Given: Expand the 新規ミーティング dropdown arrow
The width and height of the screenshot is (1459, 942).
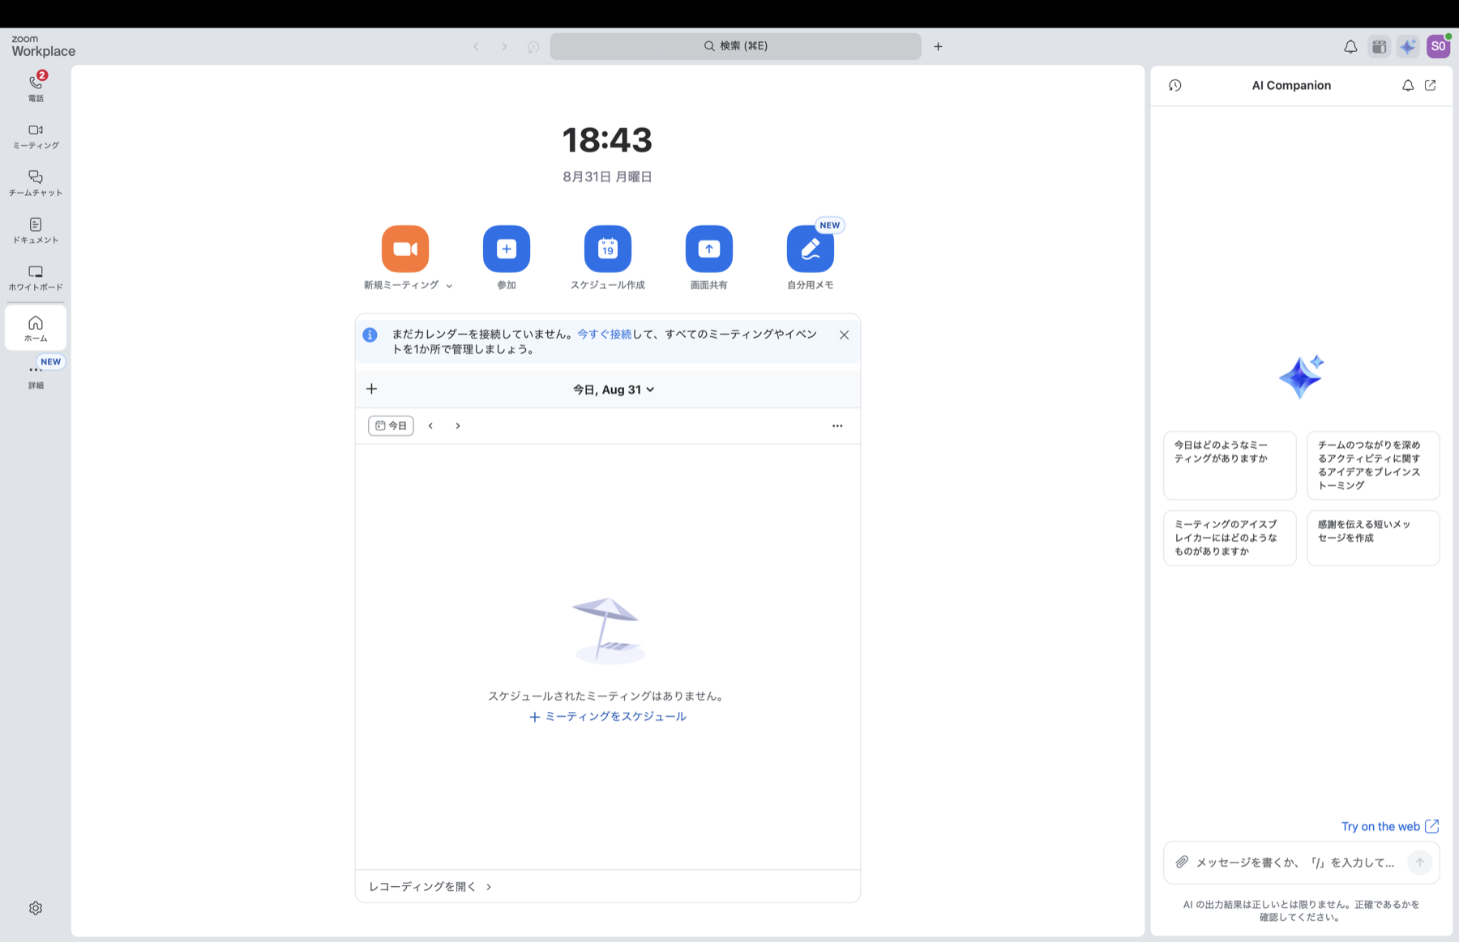Looking at the screenshot, I should point(449,286).
